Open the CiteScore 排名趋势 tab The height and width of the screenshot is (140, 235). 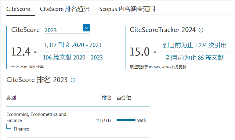pyautogui.click(x=65, y=9)
